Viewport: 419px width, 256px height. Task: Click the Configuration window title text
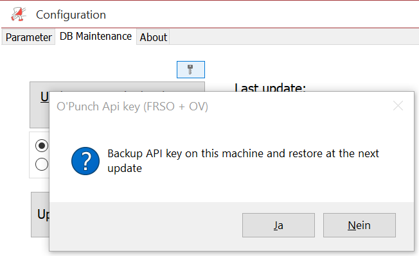(71, 15)
